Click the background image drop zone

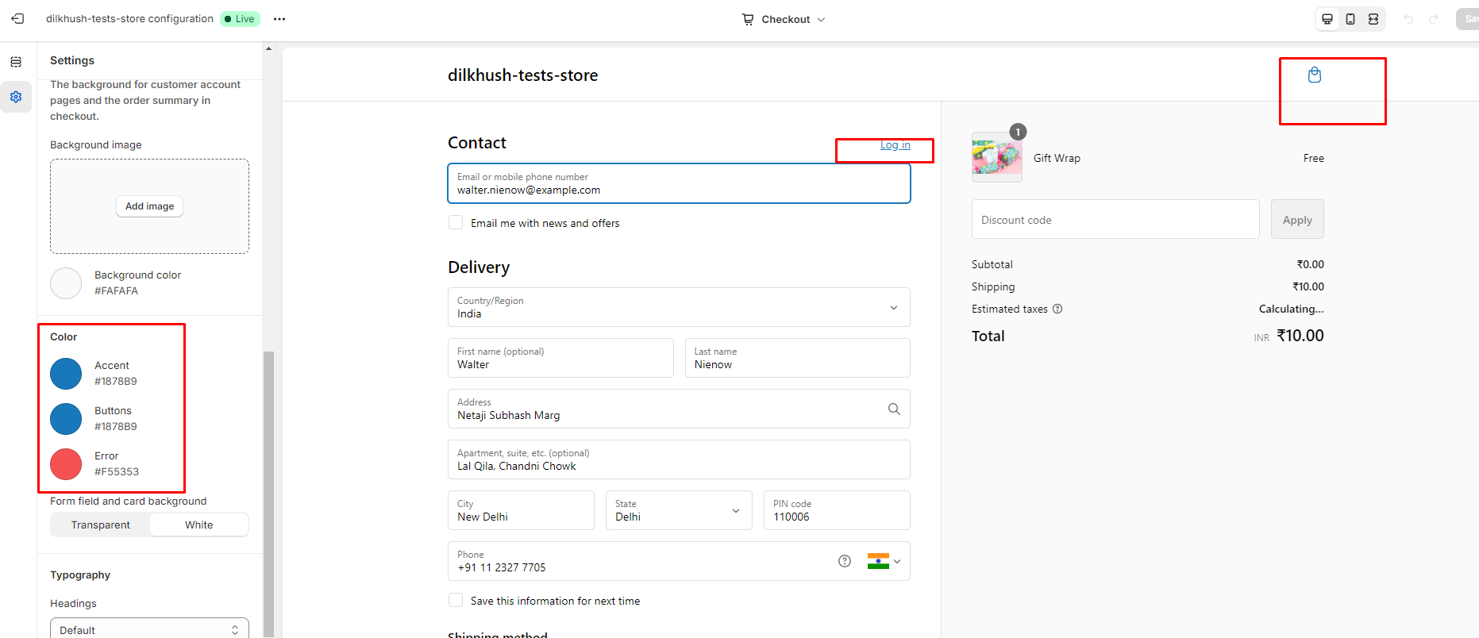click(149, 206)
